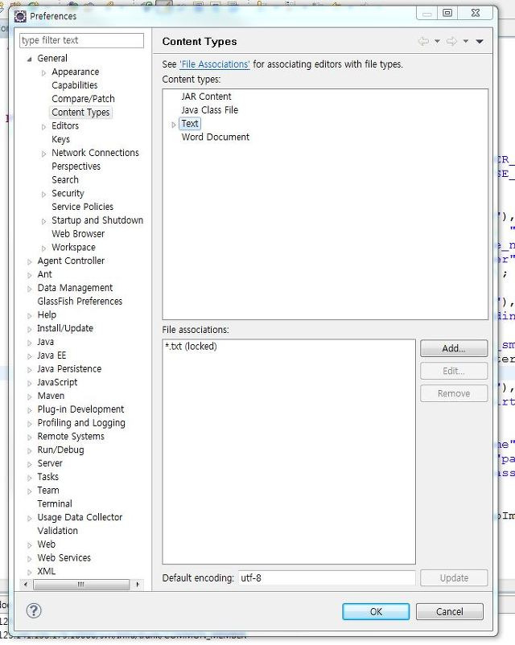Select Web Services in the tree

pos(64,558)
